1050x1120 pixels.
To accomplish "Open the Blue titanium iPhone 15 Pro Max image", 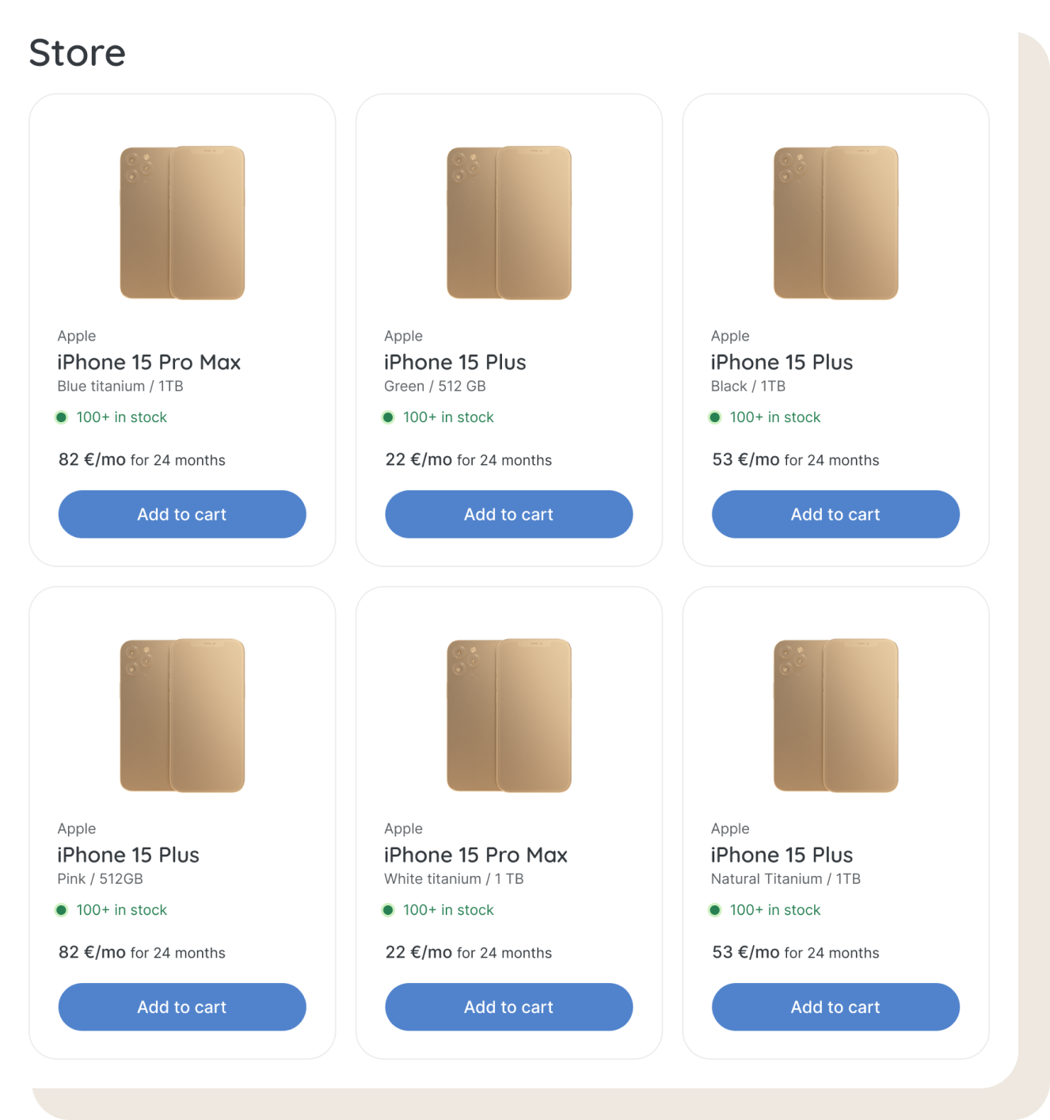I will (182, 223).
